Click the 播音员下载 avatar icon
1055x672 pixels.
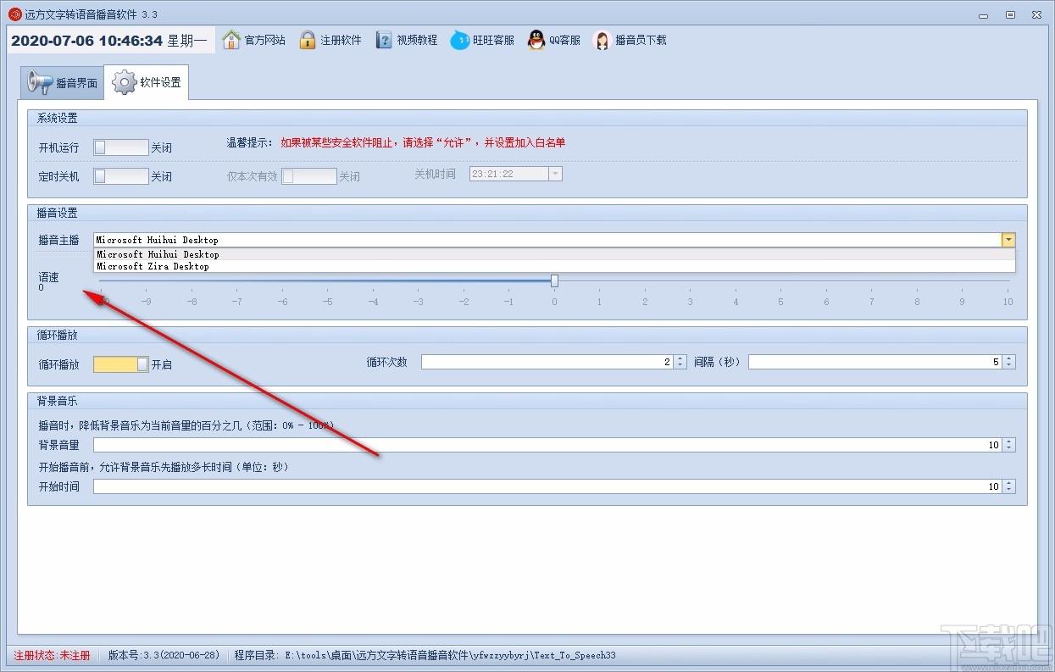pyautogui.click(x=602, y=40)
